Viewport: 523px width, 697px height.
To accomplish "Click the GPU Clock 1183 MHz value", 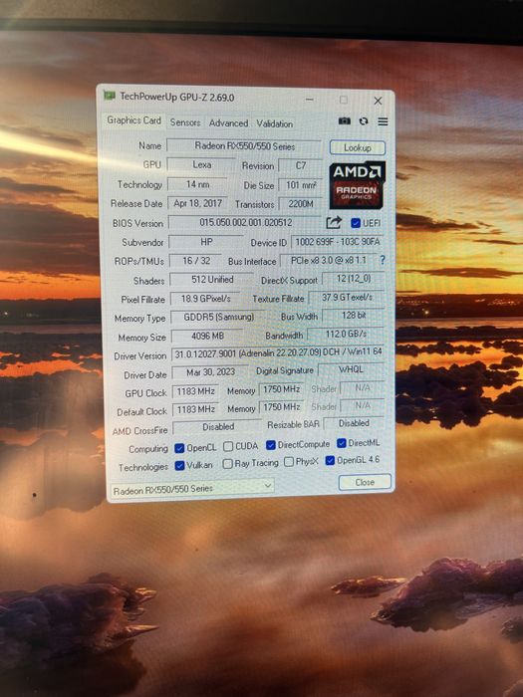I will click(195, 391).
